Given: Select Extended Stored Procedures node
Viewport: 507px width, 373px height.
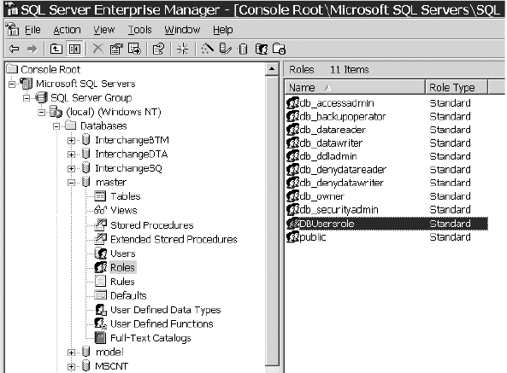Looking at the screenshot, I should tap(174, 239).
